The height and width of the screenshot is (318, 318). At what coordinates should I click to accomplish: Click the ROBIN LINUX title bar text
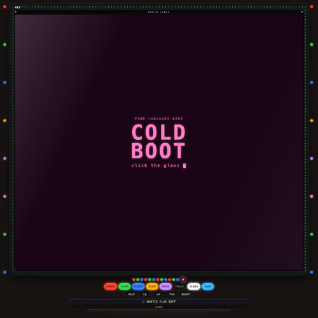coord(159,12)
